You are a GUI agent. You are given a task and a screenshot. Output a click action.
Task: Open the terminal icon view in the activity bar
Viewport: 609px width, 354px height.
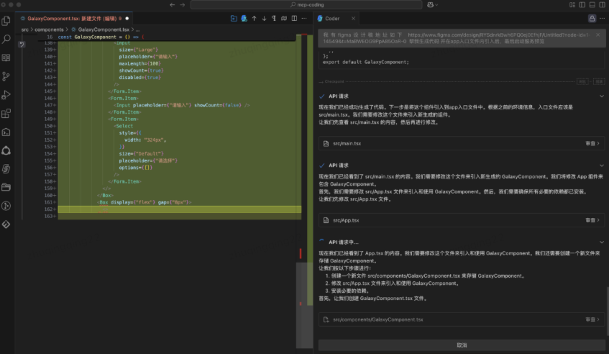click(x=6, y=132)
